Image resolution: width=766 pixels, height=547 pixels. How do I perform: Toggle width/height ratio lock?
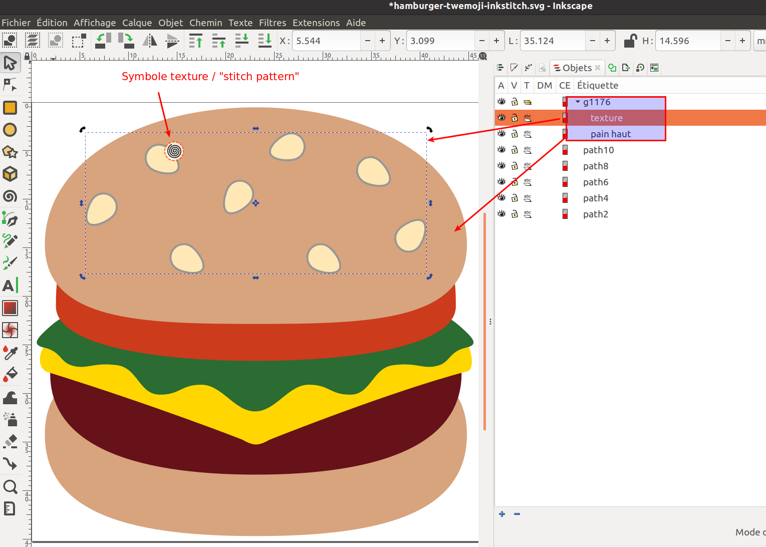(630, 41)
